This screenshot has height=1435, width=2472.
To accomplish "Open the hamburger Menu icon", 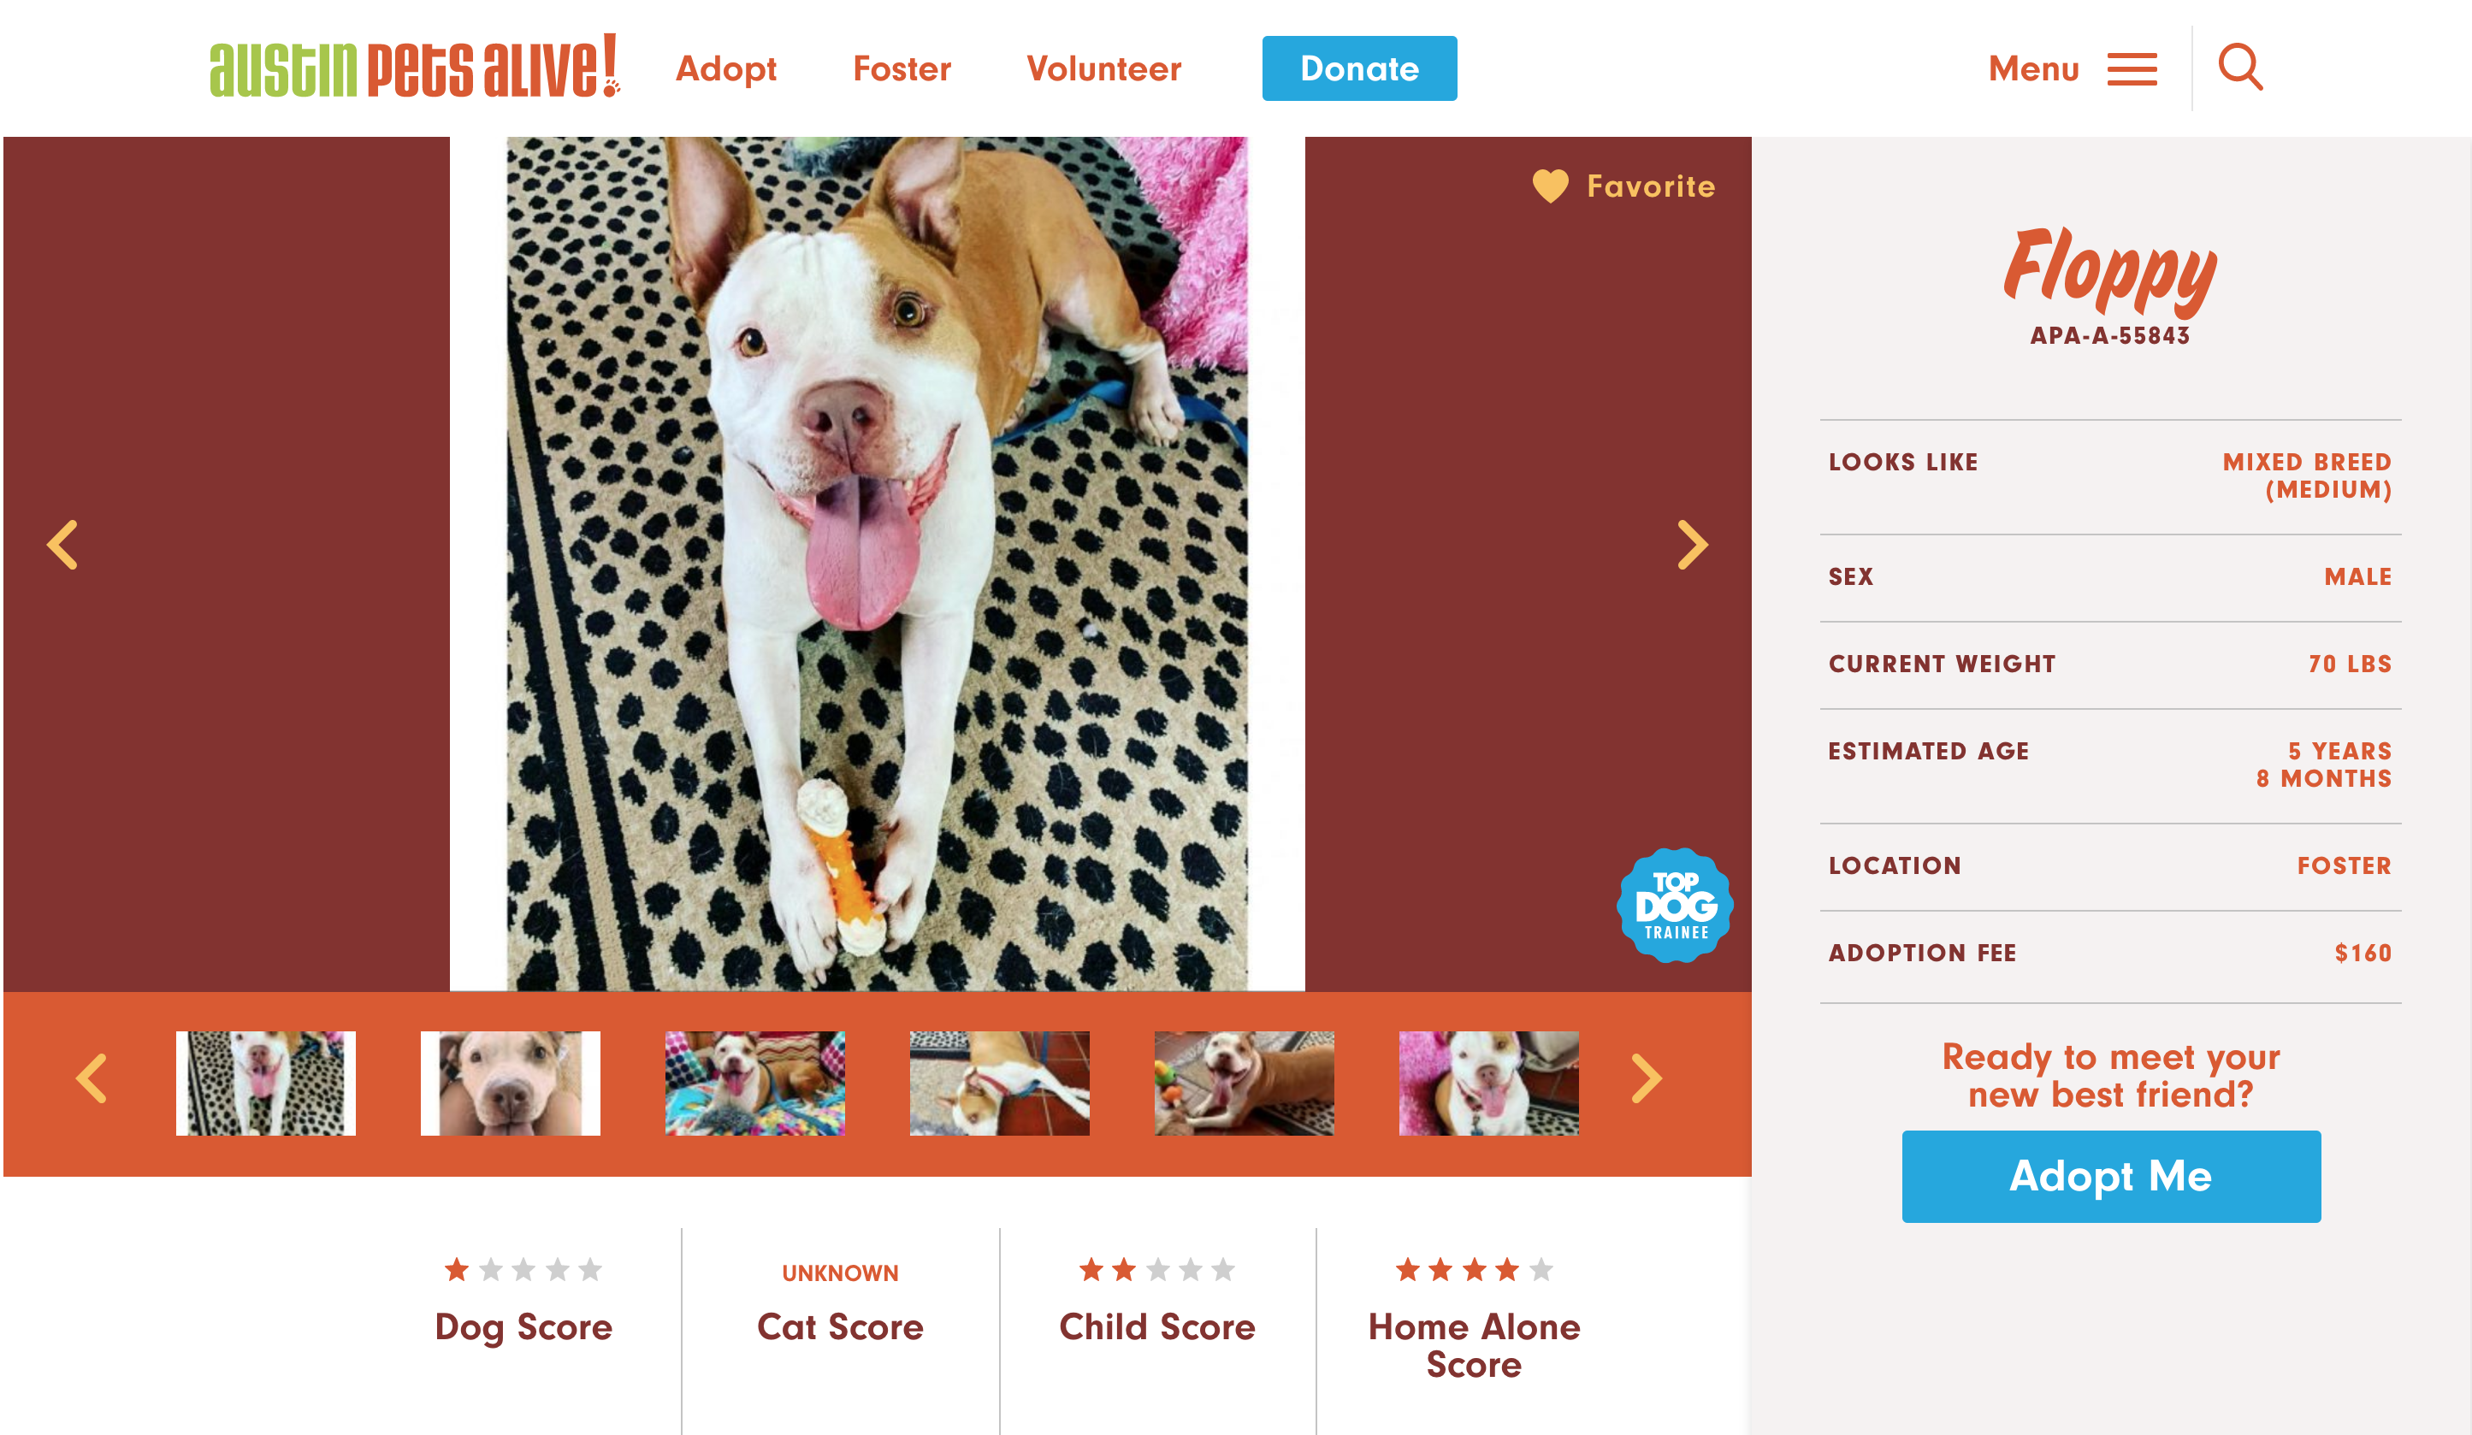I will pyautogui.click(x=2132, y=69).
